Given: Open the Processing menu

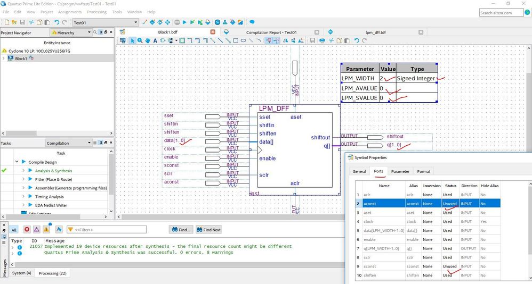Looking at the screenshot, I should click(96, 12).
